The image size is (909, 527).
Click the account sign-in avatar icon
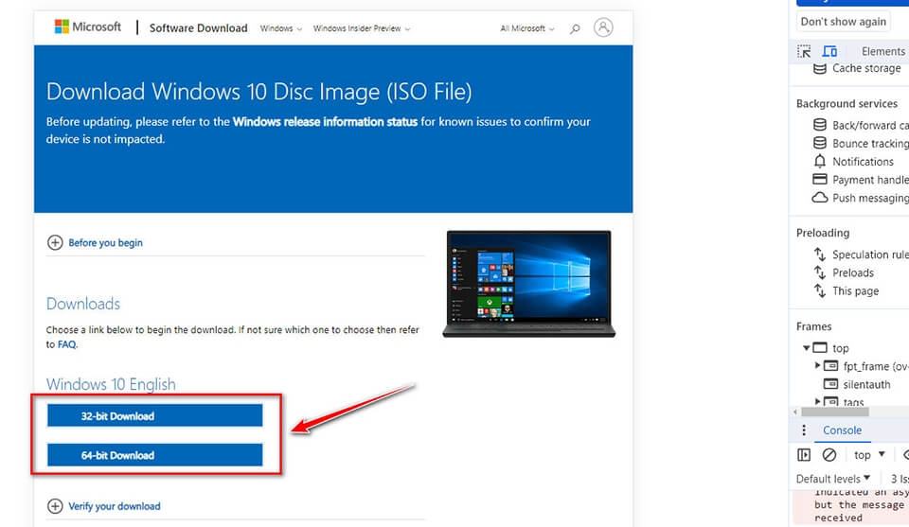(x=603, y=27)
